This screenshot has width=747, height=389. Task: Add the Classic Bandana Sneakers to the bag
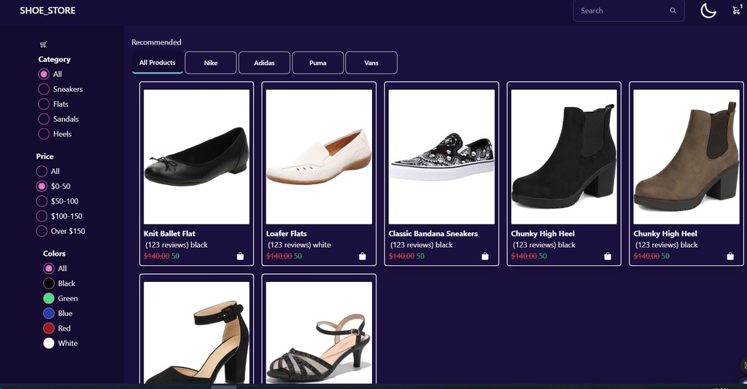(x=485, y=256)
